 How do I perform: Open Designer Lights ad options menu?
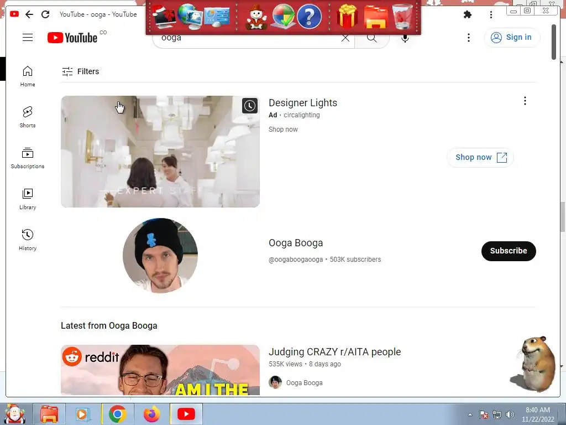(525, 101)
